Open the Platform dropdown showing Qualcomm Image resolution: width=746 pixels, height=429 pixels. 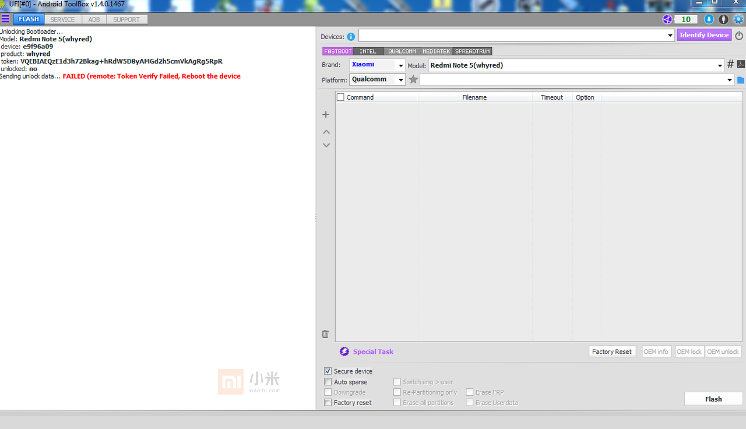401,80
